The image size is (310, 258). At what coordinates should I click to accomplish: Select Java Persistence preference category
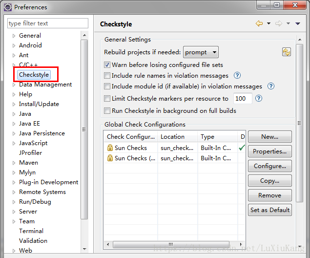(42, 133)
